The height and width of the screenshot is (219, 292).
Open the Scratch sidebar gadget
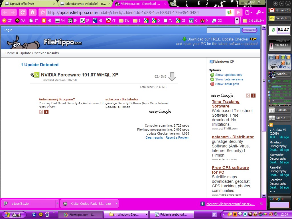279,18
